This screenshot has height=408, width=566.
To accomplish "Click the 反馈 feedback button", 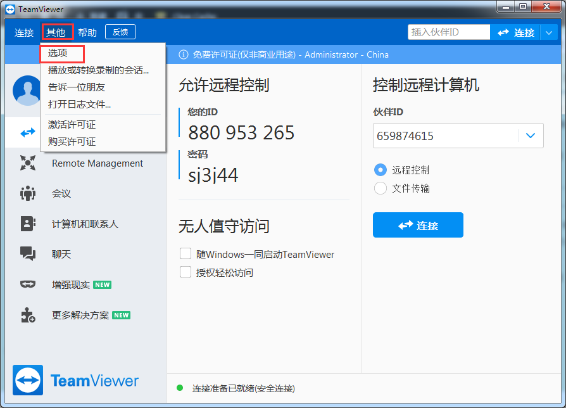I will (x=120, y=32).
